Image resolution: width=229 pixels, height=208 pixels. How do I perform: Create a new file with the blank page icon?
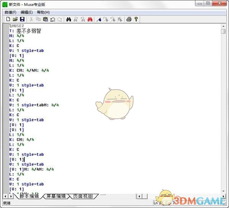click(8, 19)
